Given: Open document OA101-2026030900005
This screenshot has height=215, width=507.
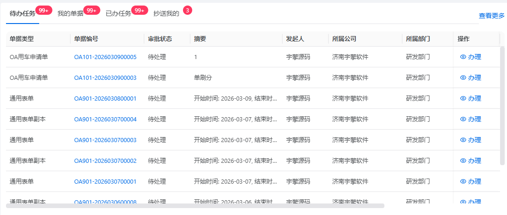Looking at the screenshot, I should point(106,57).
